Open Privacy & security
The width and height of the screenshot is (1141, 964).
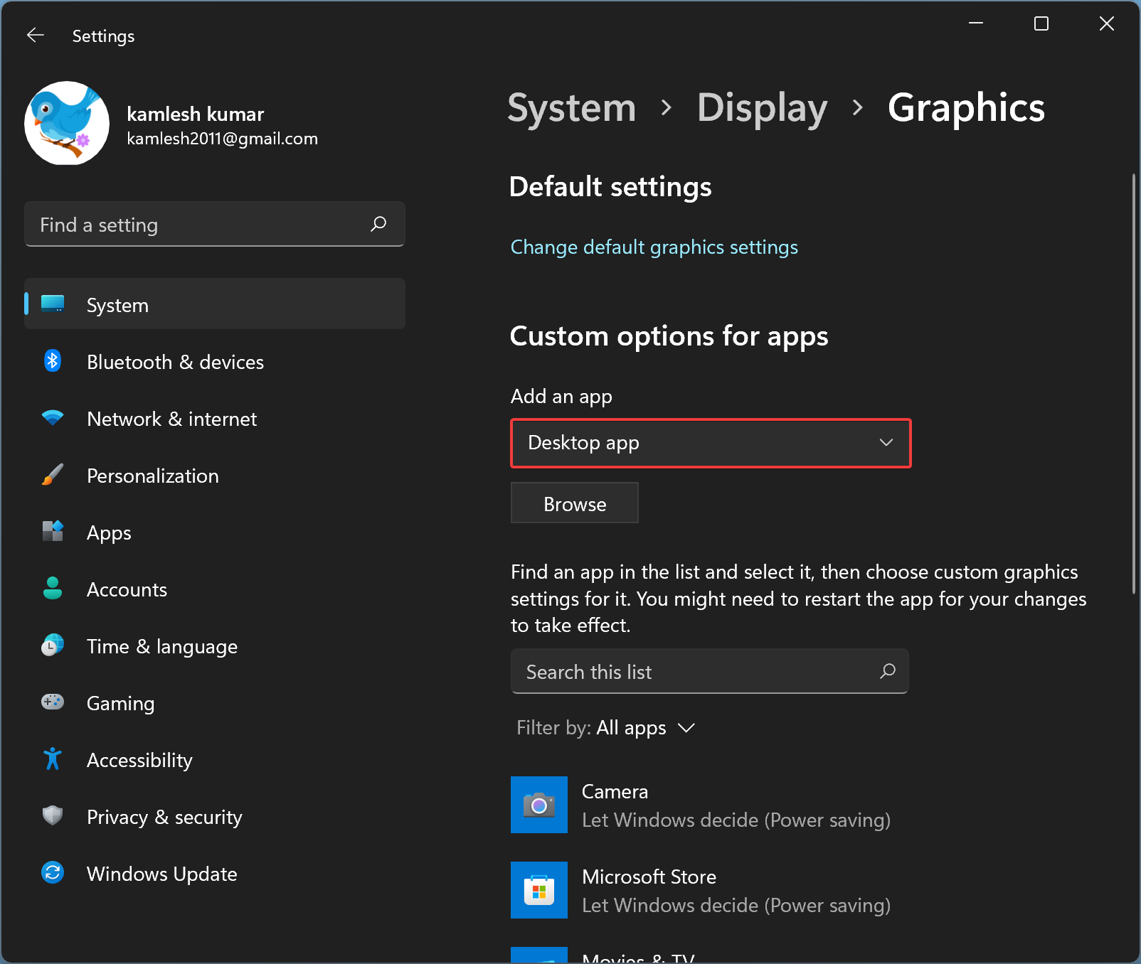point(215,817)
